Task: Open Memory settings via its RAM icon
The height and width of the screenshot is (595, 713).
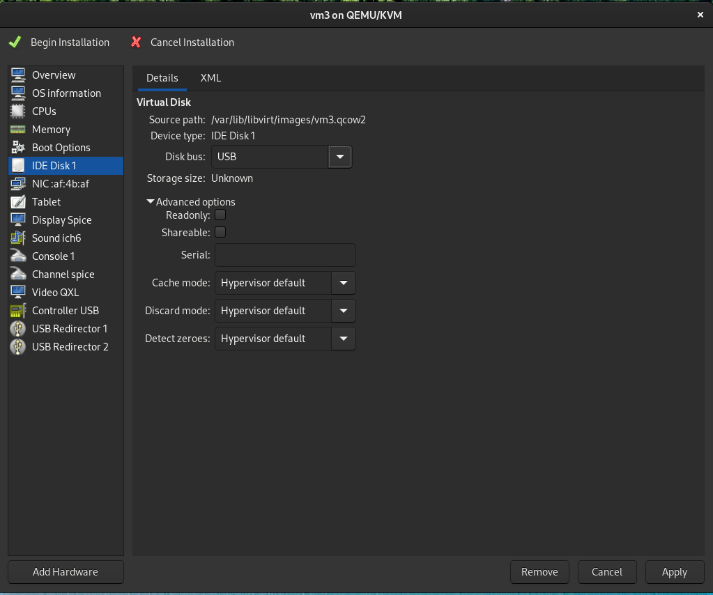Action: pyautogui.click(x=19, y=130)
